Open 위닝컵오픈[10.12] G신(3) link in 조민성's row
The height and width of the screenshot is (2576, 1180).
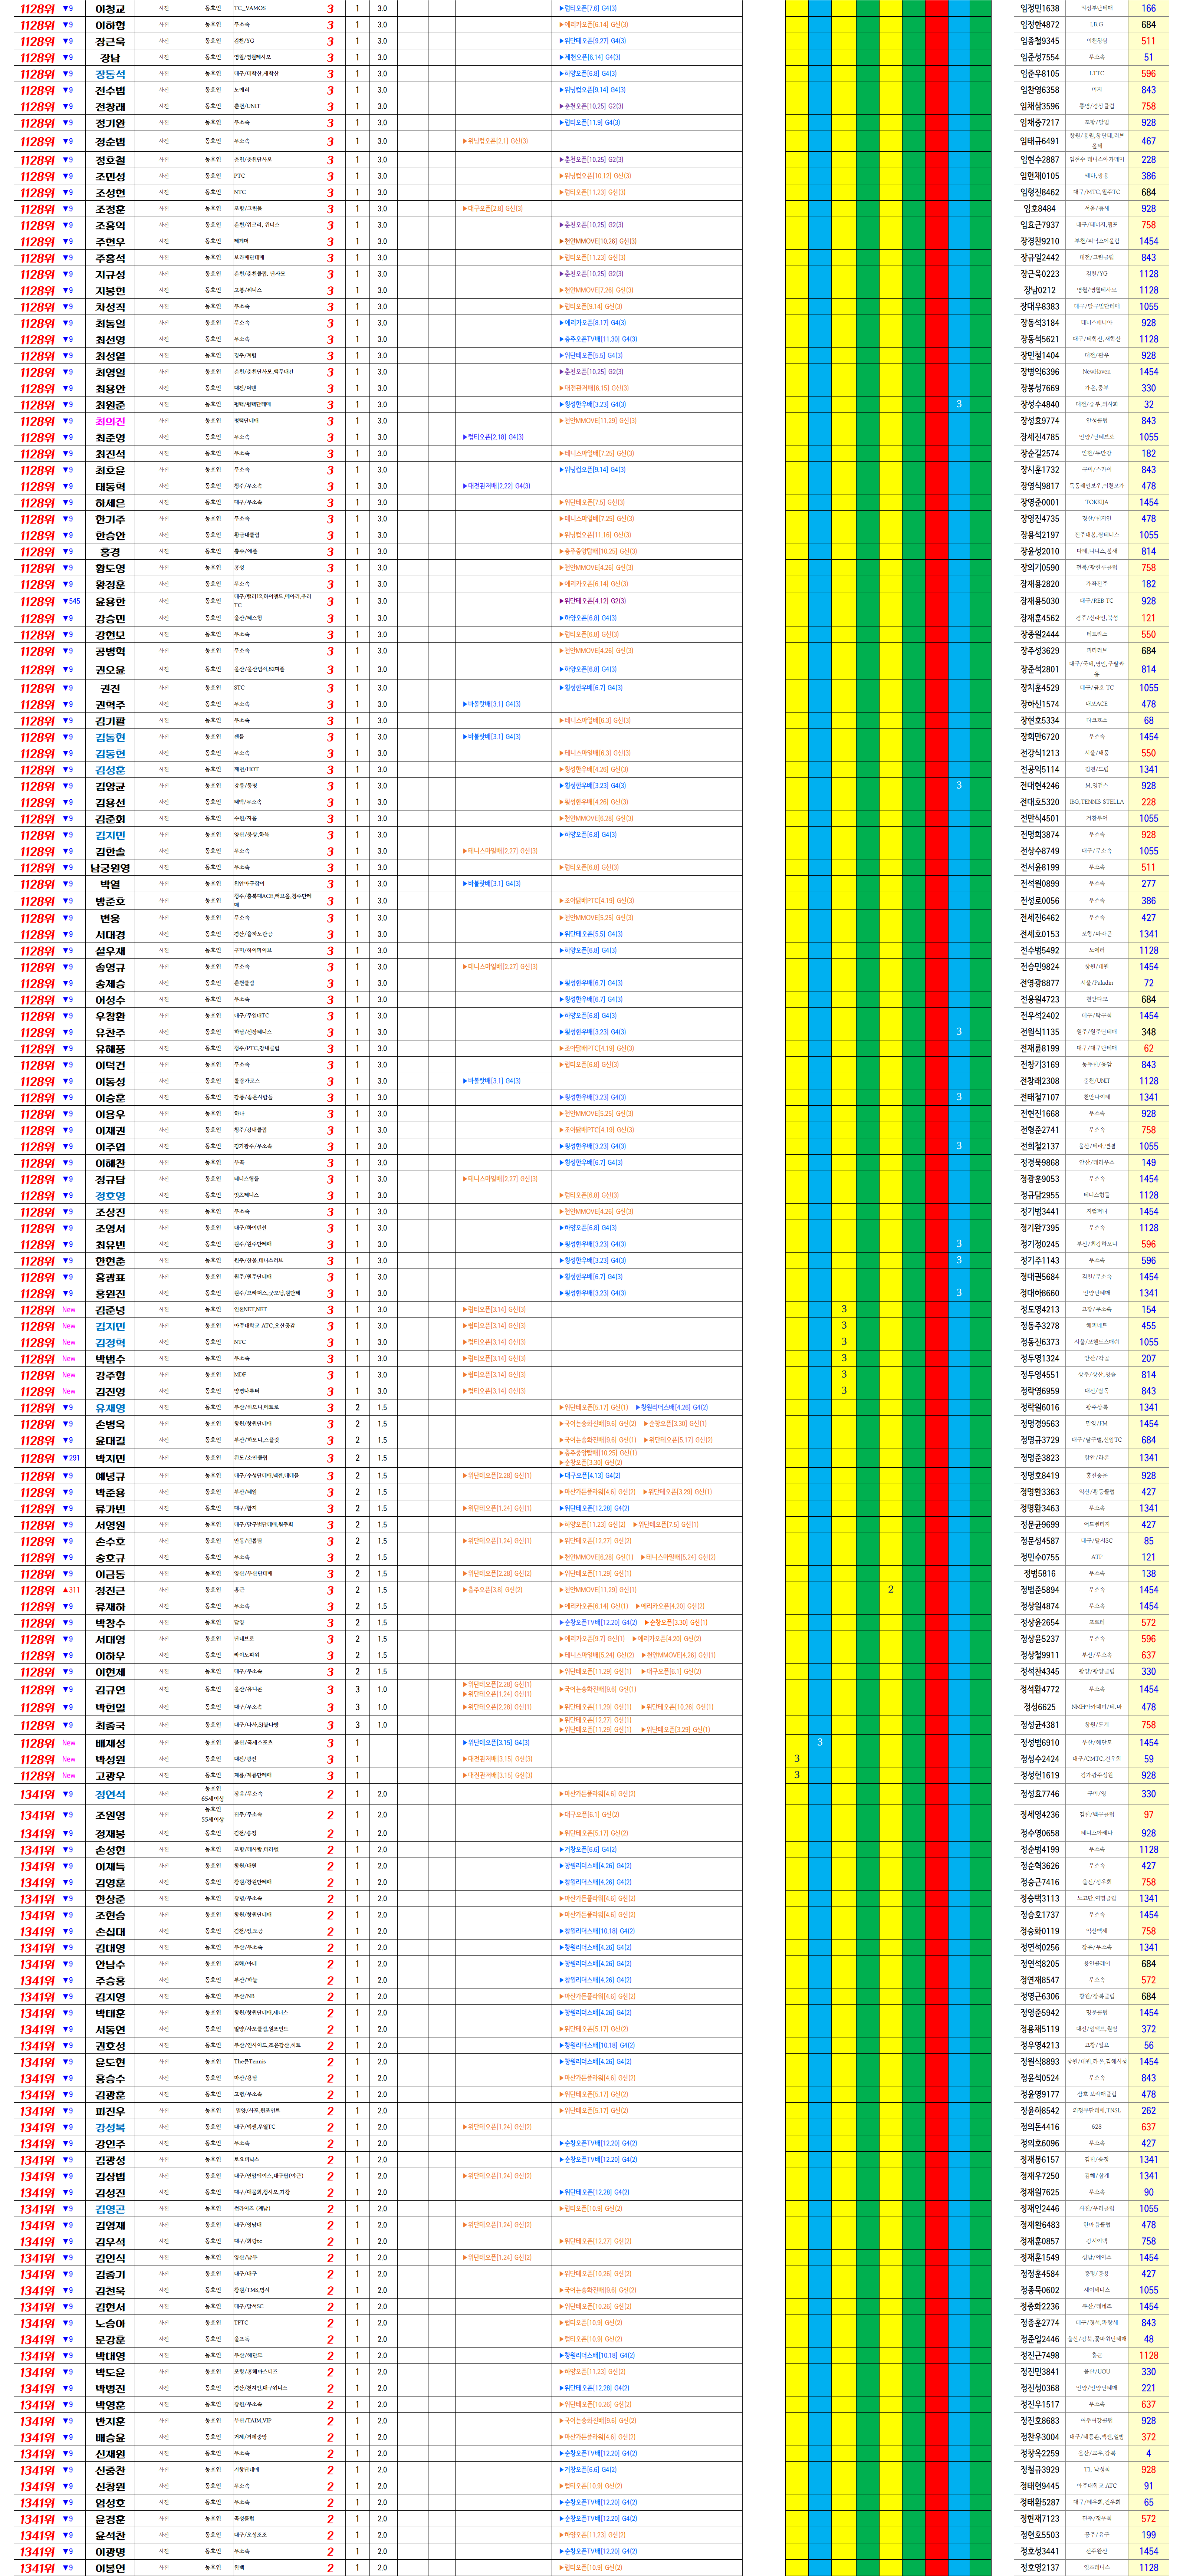tap(595, 176)
